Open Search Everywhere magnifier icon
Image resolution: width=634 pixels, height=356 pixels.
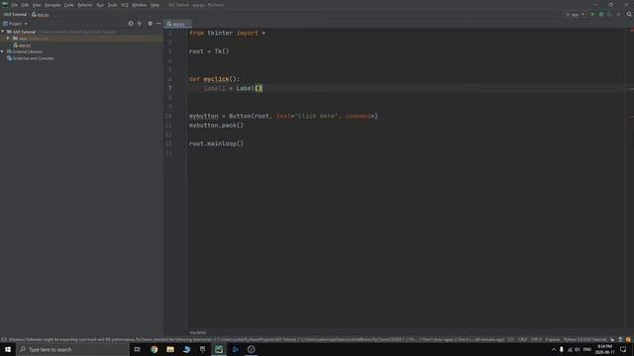click(x=629, y=15)
